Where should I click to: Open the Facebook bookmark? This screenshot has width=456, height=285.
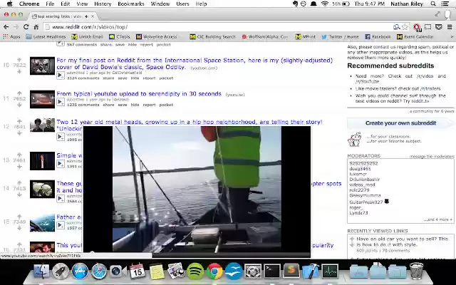(378, 36)
